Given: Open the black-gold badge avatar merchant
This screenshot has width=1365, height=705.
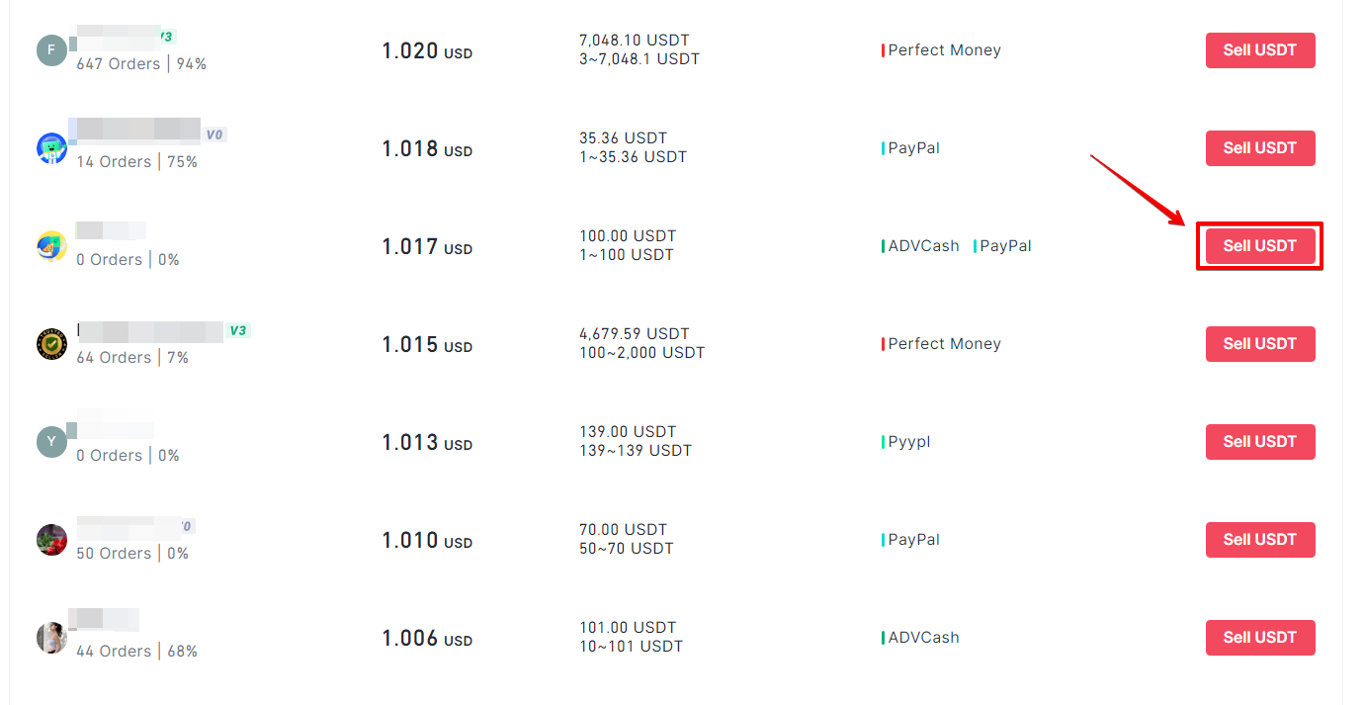Looking at the screenshot, I should [51, 344].
